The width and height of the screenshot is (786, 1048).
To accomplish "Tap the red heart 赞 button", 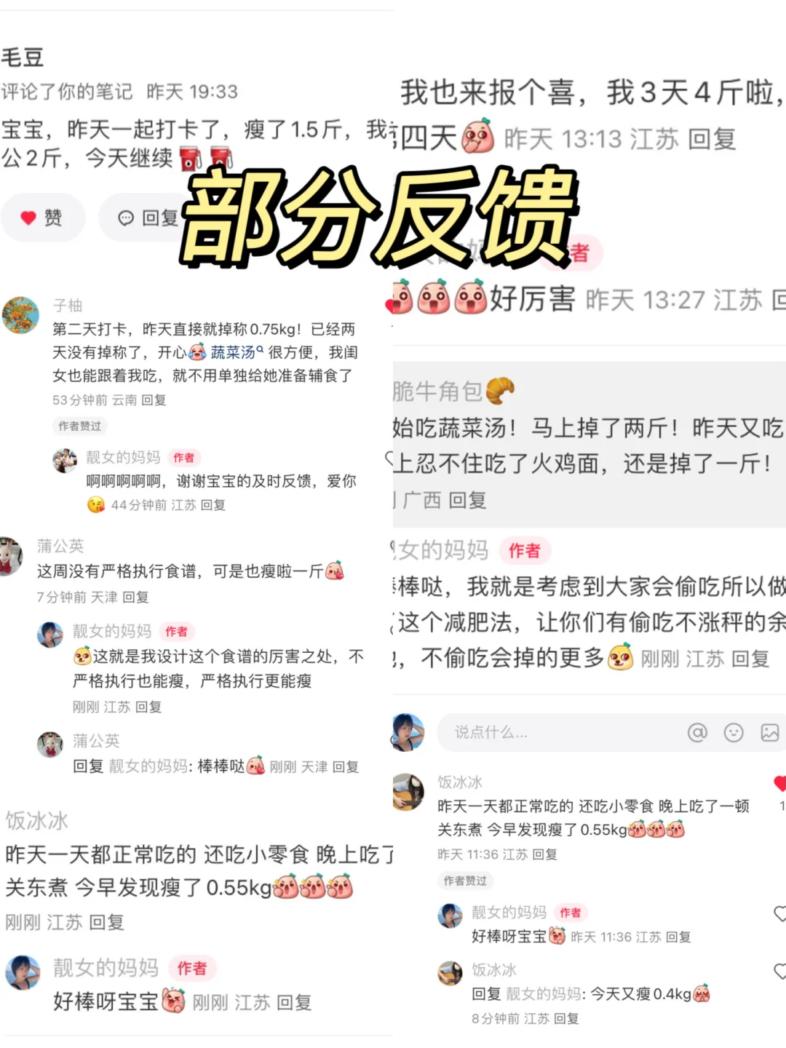I will (42, 218).
